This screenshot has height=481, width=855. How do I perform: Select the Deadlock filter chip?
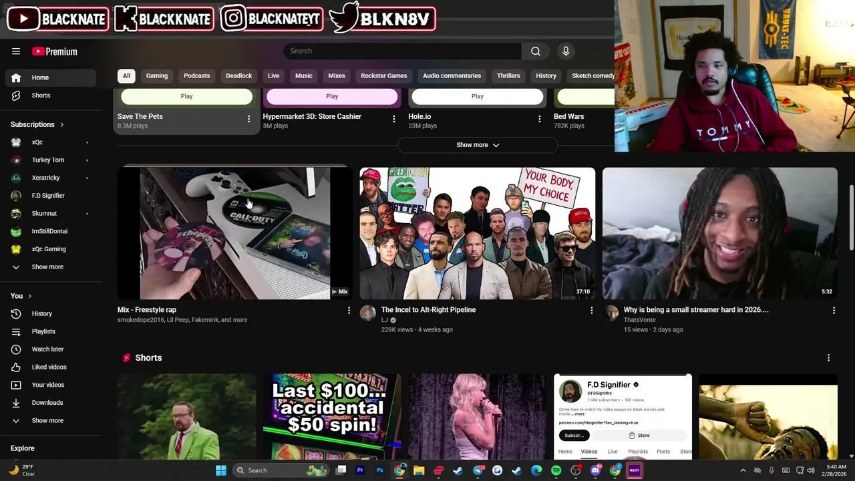[x=239, y=76]
